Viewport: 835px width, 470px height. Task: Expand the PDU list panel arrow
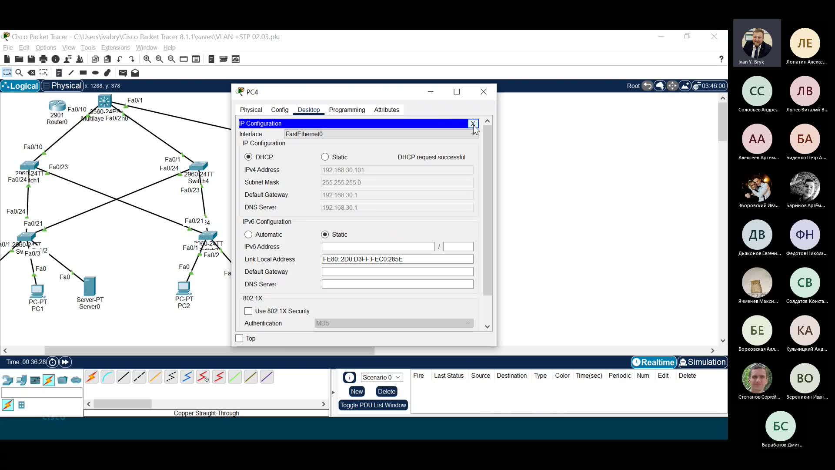point(334,393)
